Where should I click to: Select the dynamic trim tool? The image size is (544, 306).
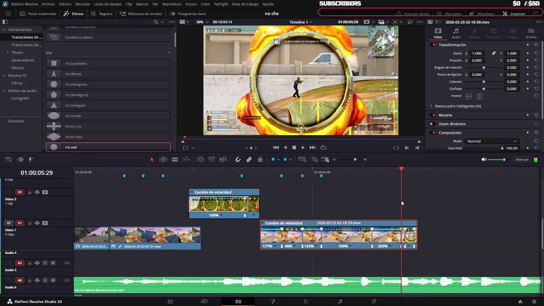[x=186, y=159]
